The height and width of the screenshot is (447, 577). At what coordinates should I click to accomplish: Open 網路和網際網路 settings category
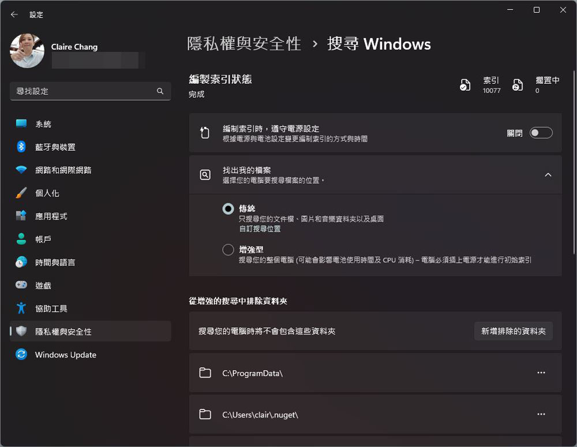(90, 170)
